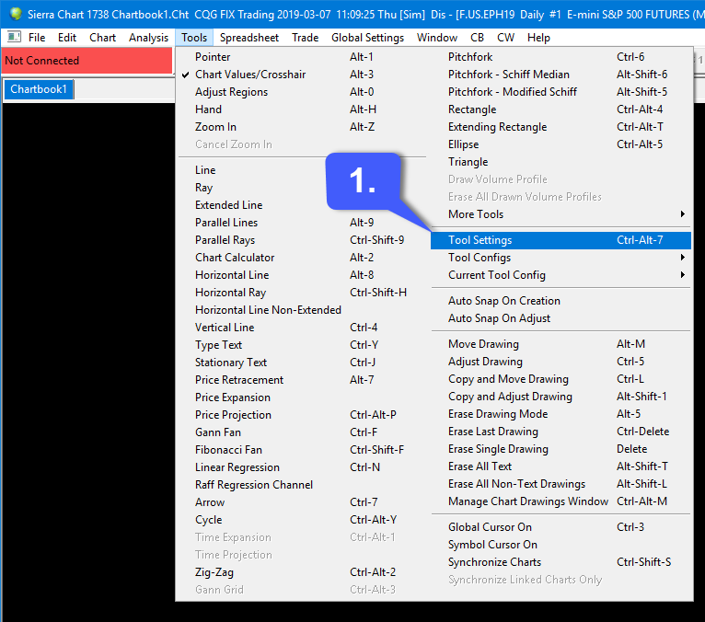Toggle Auto Snap On Adjust
The width and height of the screenshot is (705, 622).
561,318
